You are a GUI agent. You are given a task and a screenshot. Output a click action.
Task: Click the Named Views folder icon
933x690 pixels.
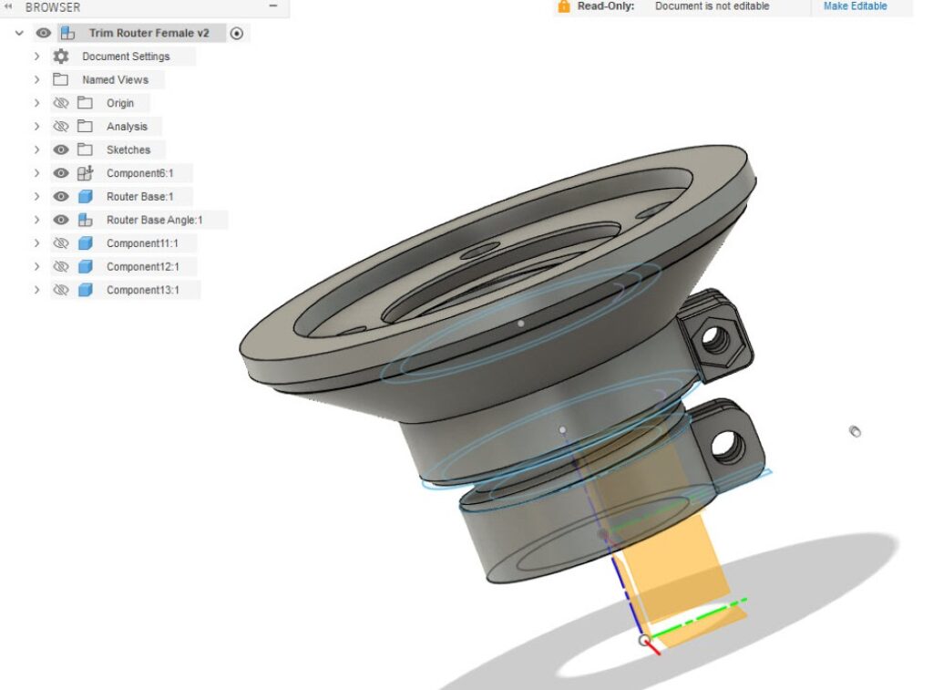tap(61, 80)
